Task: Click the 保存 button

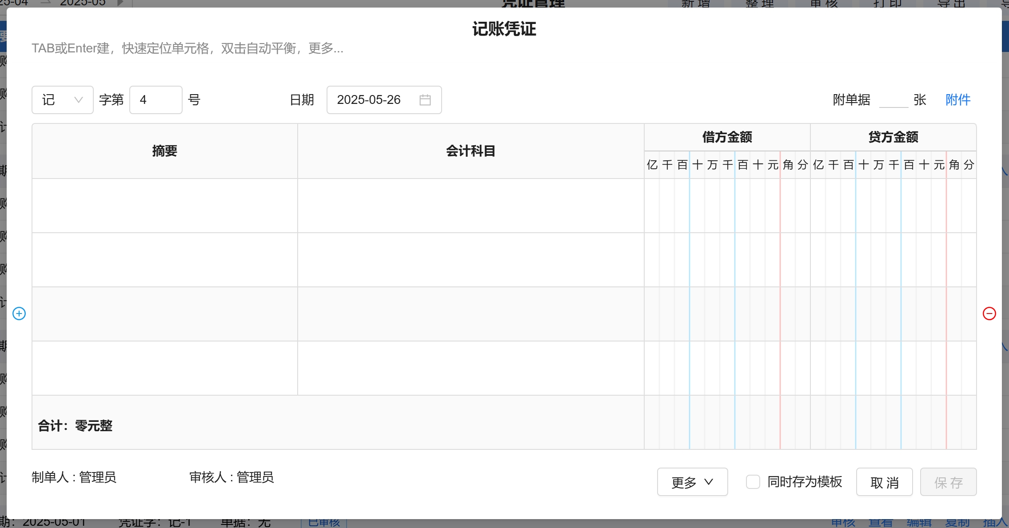Action: [948, 482]
